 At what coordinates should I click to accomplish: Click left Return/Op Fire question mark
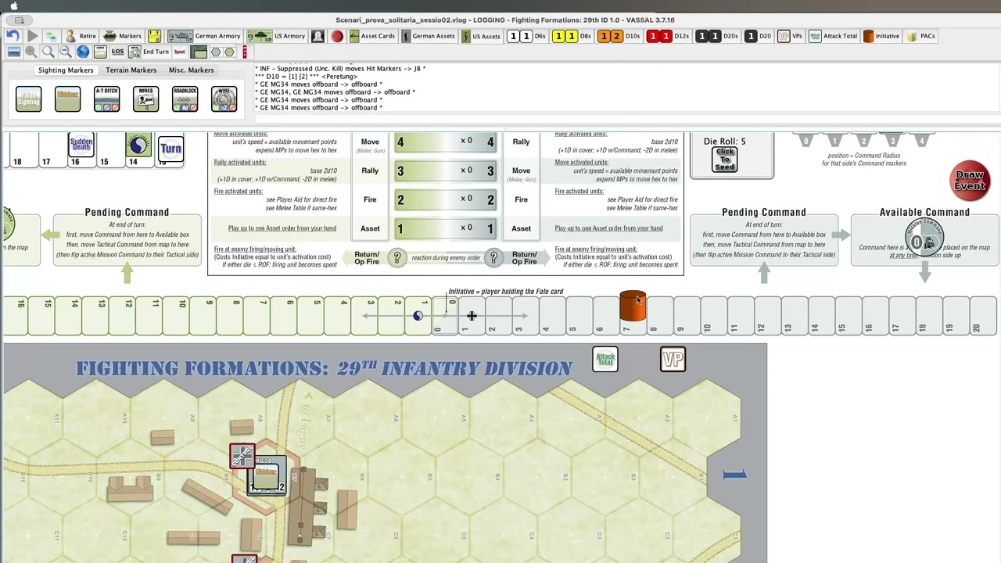(x=397, y=258)
